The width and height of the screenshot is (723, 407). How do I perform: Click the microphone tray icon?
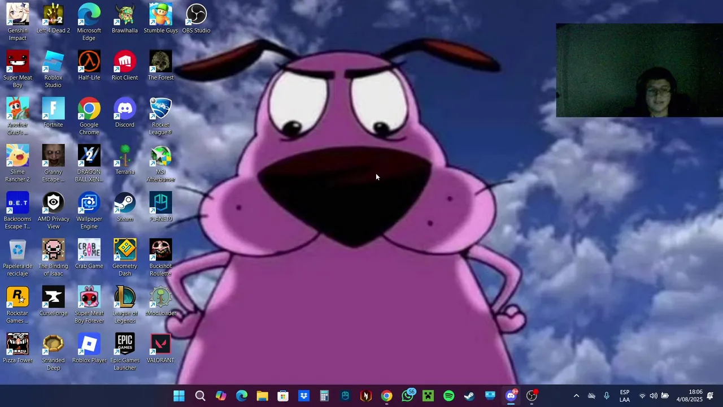click(607, 396)
